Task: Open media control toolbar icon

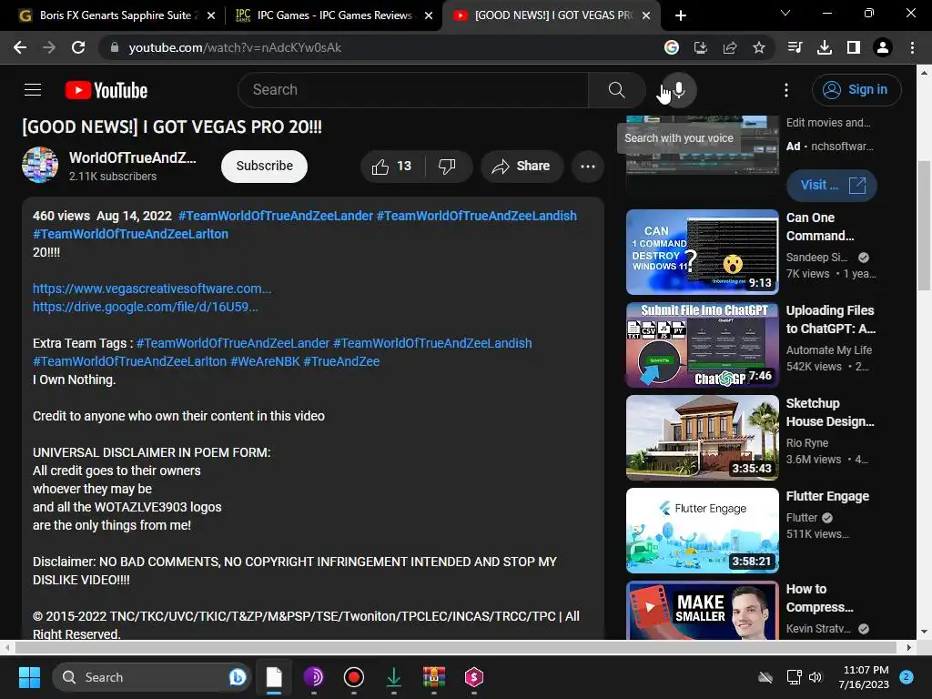Action: click(x=795, y=47)
